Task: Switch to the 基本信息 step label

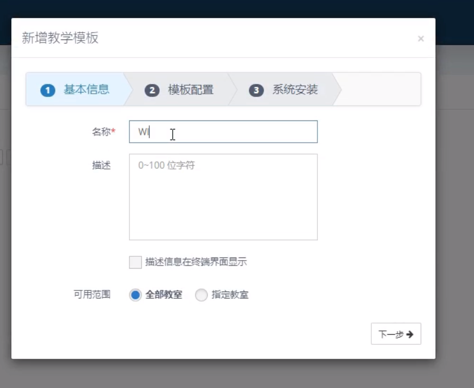Action: [86, 90]
